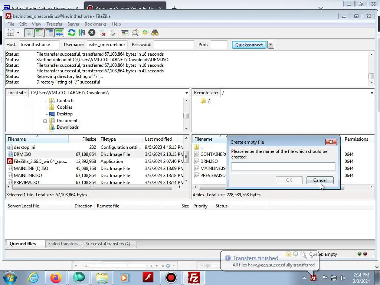This screenshot has height=285, width=380.
Task: Open the Site Manager dropdown arrow
Action: (18, 33)
